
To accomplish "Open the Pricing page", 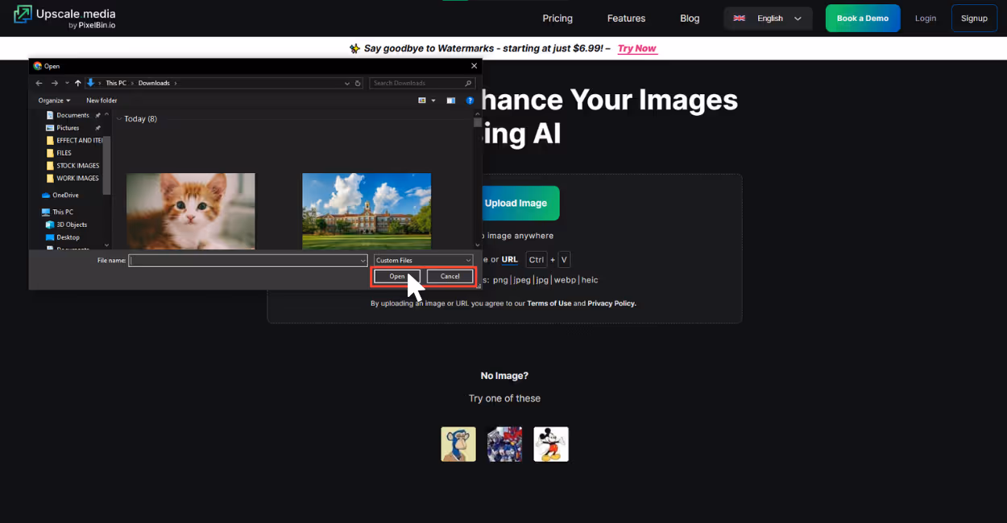I will (557, 18).
